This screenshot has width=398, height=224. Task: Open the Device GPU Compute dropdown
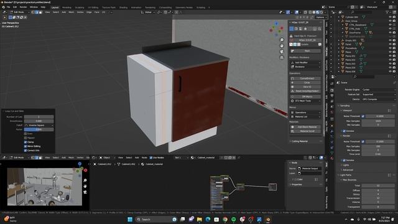(379, 100)
